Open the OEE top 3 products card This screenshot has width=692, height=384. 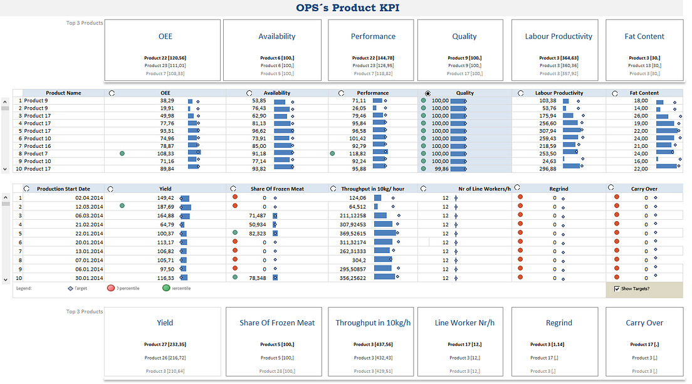[162, 50]
